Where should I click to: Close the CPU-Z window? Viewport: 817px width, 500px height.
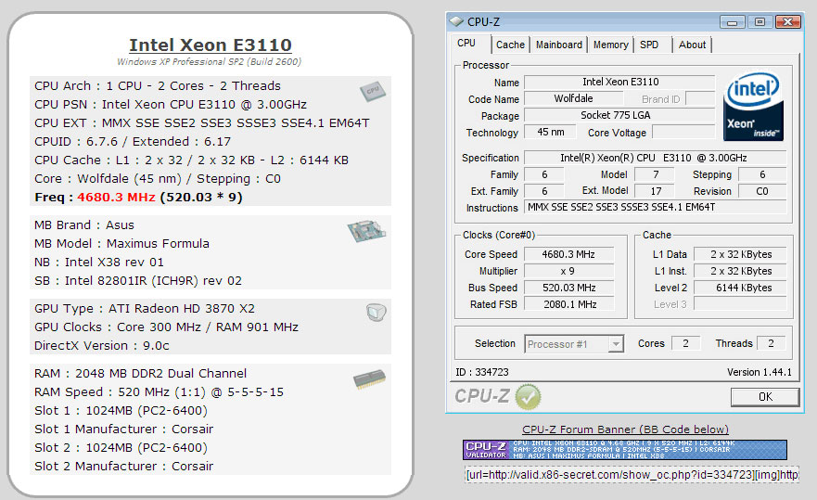point(788,22)
